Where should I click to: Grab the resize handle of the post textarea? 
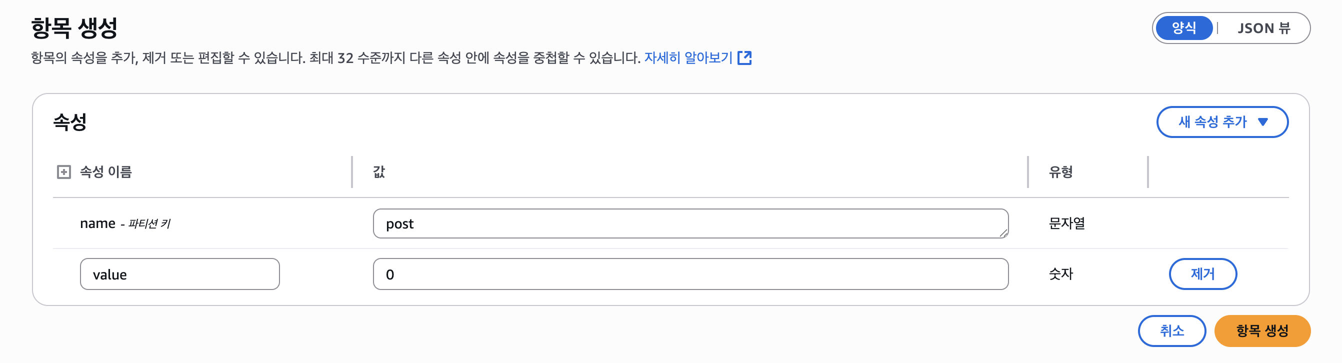[1003, 234]
